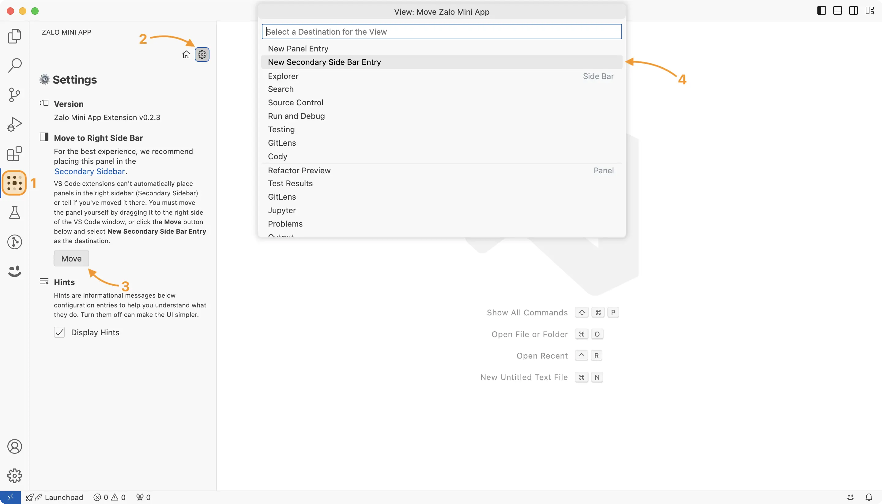Open the Extensions view
This screenshot has height=504, width=882.
[x=14, y=154]
